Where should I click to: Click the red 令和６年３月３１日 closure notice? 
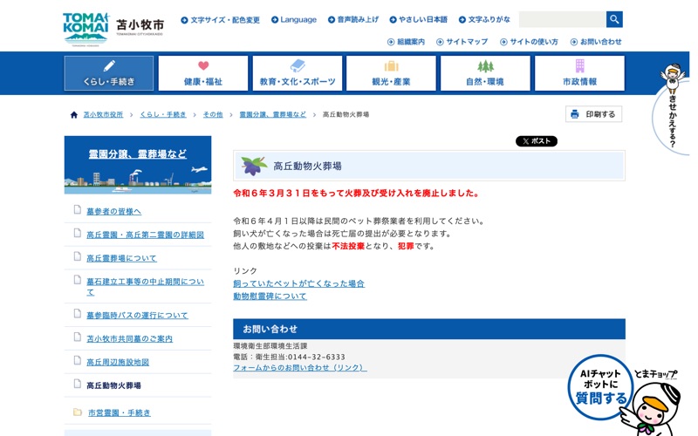[x=356, y=193]
